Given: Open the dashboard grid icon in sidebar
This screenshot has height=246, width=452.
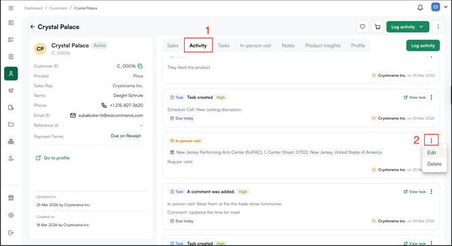Looking at the screenshot, I should coord(11,23).
